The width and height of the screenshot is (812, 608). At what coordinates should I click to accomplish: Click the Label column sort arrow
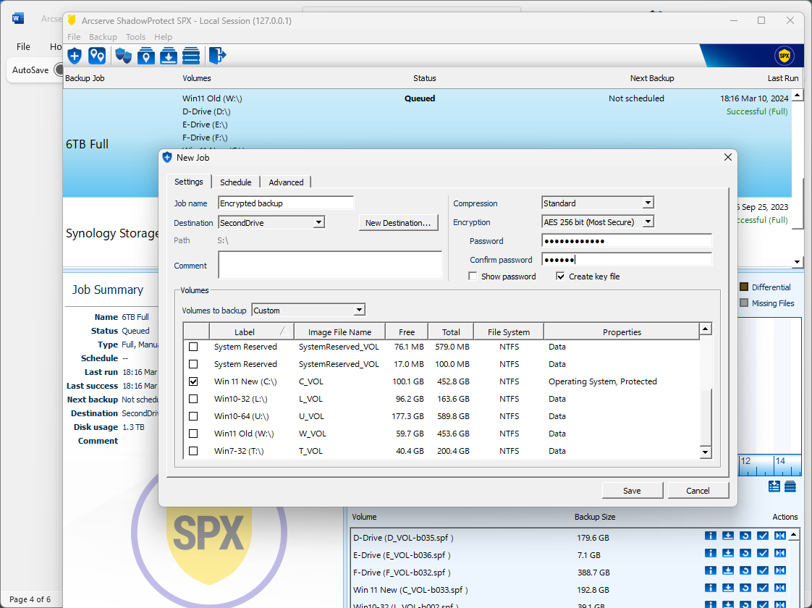[x=284, y=331]
